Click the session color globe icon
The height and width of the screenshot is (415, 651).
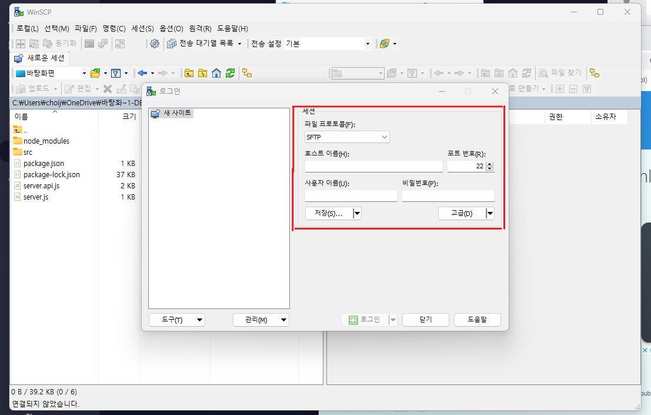(385, 44)
